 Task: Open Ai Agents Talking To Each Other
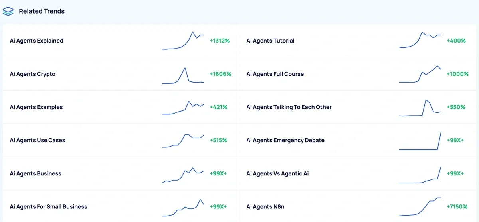(289, 107)
